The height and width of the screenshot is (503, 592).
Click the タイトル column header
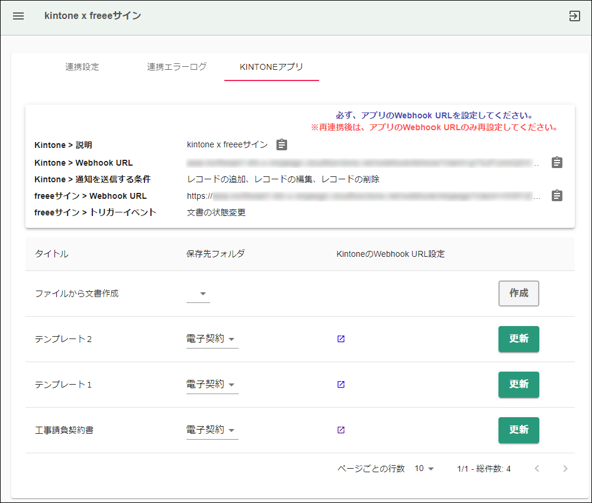[x=52, y=254]
